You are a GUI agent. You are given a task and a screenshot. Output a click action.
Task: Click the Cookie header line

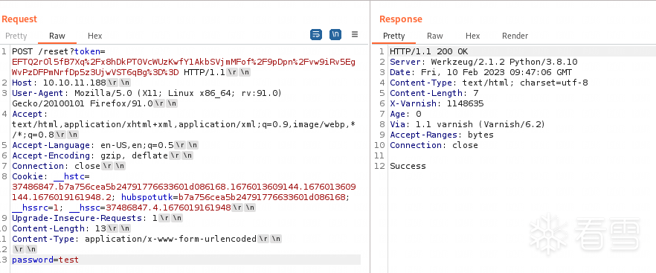184,192
